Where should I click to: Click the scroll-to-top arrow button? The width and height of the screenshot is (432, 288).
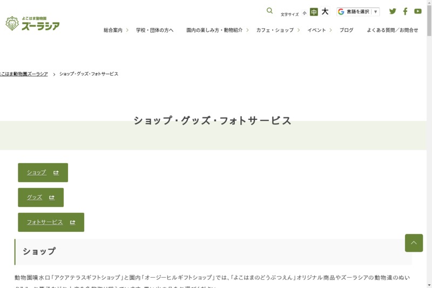coord(414,243)
